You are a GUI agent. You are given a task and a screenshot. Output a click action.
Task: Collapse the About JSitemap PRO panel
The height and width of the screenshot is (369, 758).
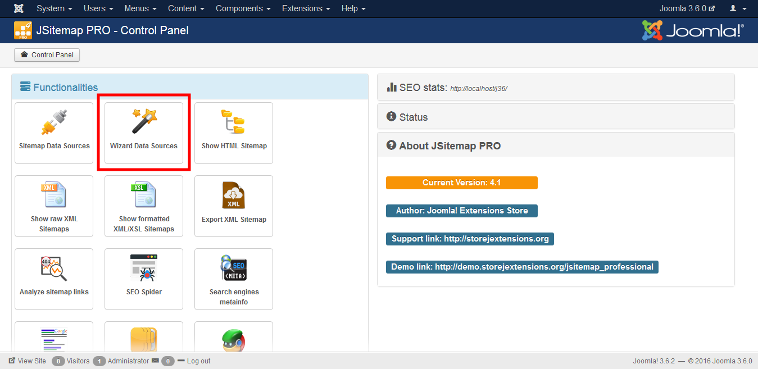556,145
